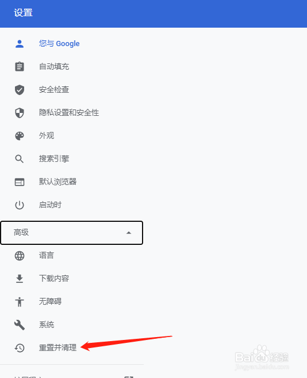Viewport: 307px width, 378px height.
Task: Click the history clock icon for 重置并清理
Action: coord(20,348)
